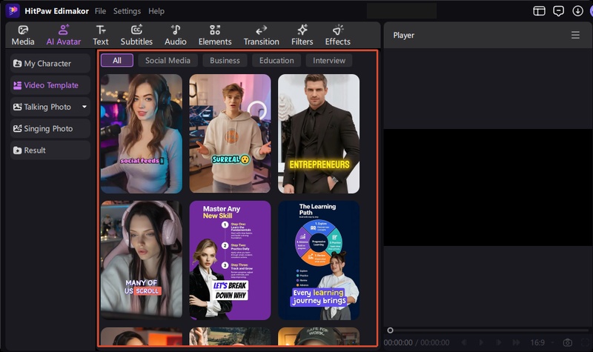Open the Help menu
593x352 pixels.
click(156, 11)
